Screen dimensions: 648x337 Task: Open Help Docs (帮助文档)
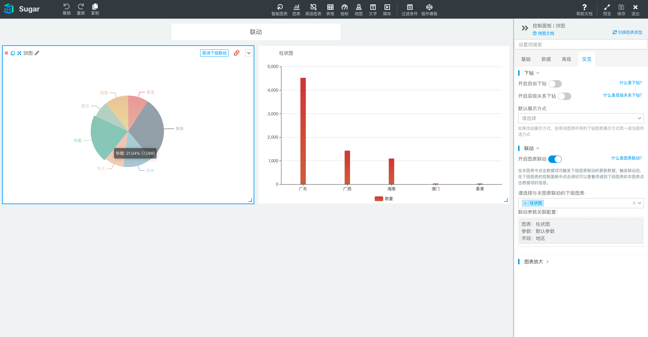pyautogui.click(x=584, y=10)
